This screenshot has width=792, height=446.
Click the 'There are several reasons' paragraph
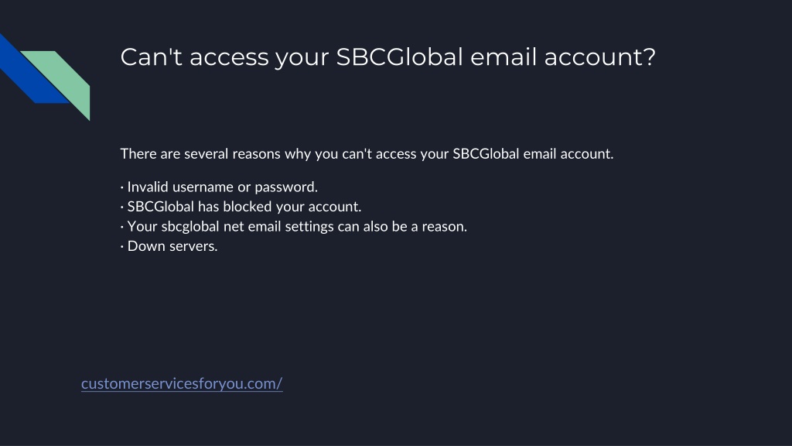(x=367, y=154)
